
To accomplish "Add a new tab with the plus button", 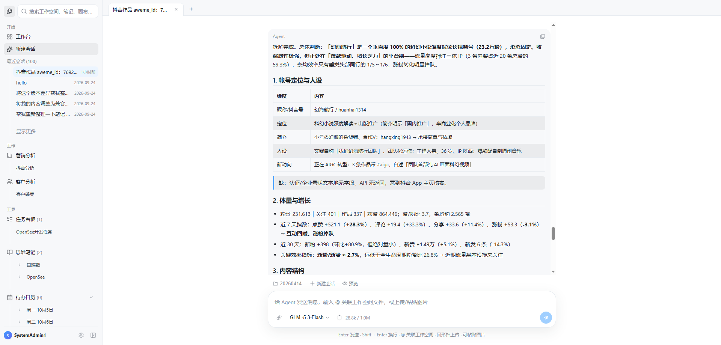I will (191, 9).
